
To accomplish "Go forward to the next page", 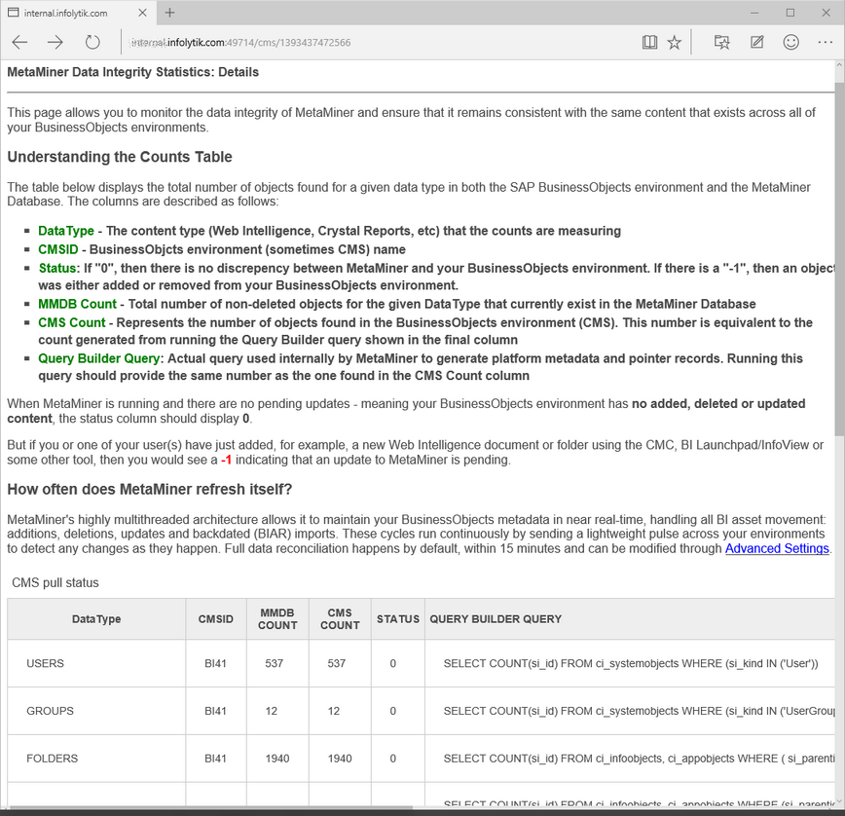I will click(x=55, y=43).
